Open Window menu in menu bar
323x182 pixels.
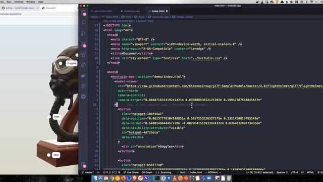coord(30,2)
